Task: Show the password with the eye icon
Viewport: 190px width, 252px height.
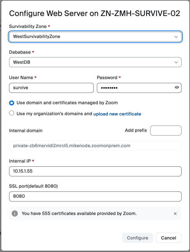Action: pos(177,88)
